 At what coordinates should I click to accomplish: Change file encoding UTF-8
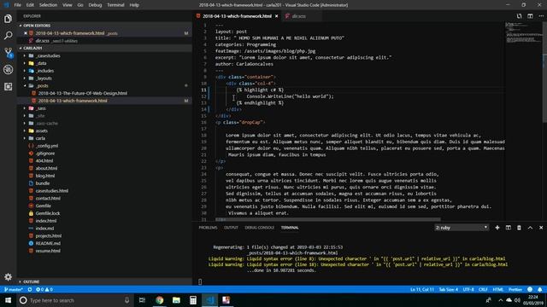[x=468, y=290]
